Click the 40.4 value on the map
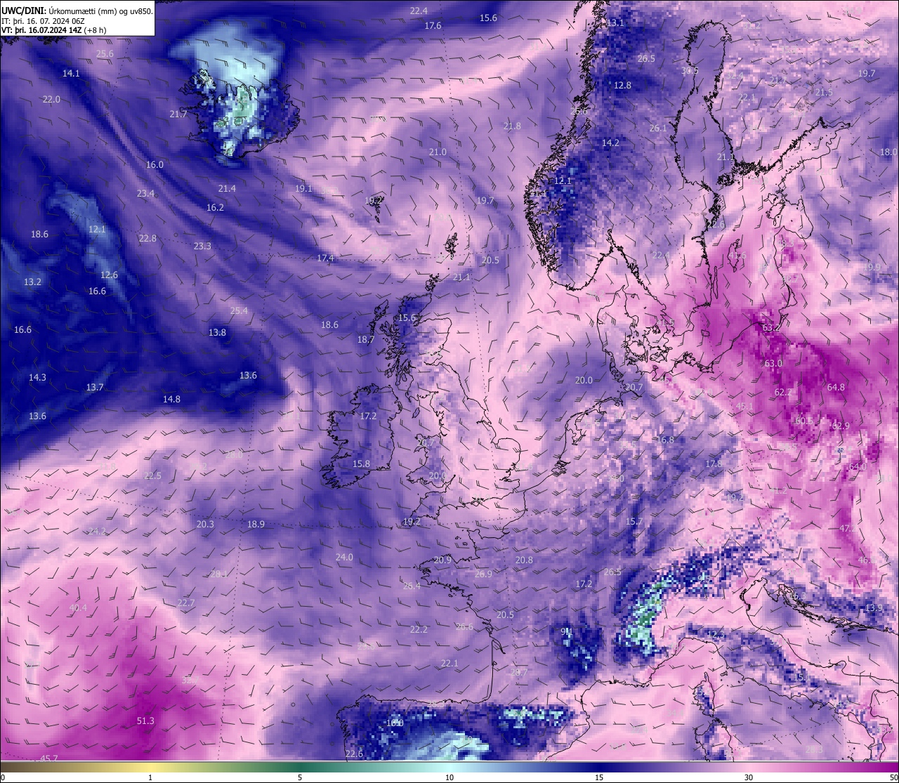The width and height of the screenshot is (899, 783). click(x=79, y=607)
